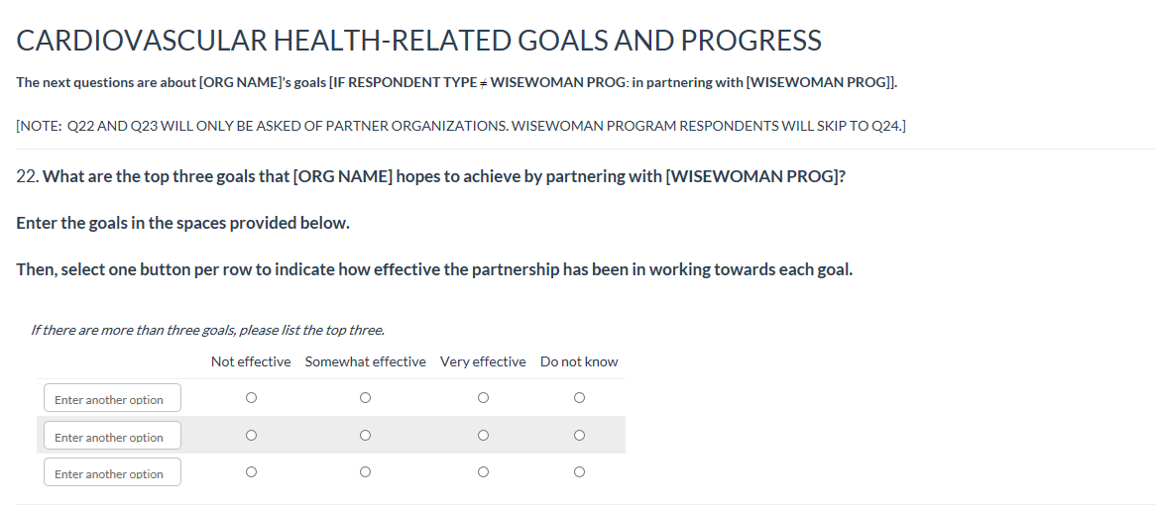Image resolution: width=1155 pixels, height=509 pixels.
Task: Click the Very effective column header
Action: click(x=483, y=361)
